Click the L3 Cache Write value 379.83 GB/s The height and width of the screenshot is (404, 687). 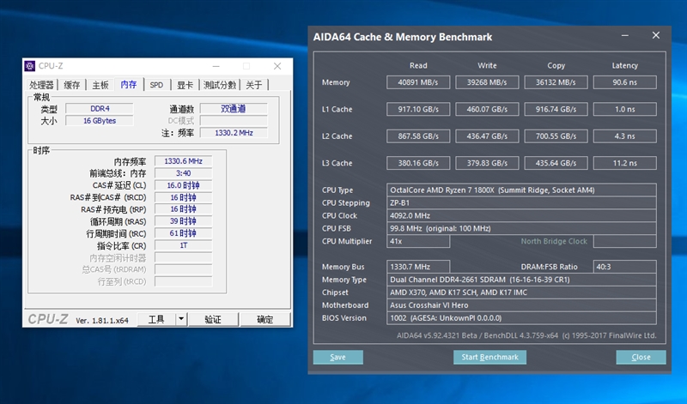pos(487,163)
